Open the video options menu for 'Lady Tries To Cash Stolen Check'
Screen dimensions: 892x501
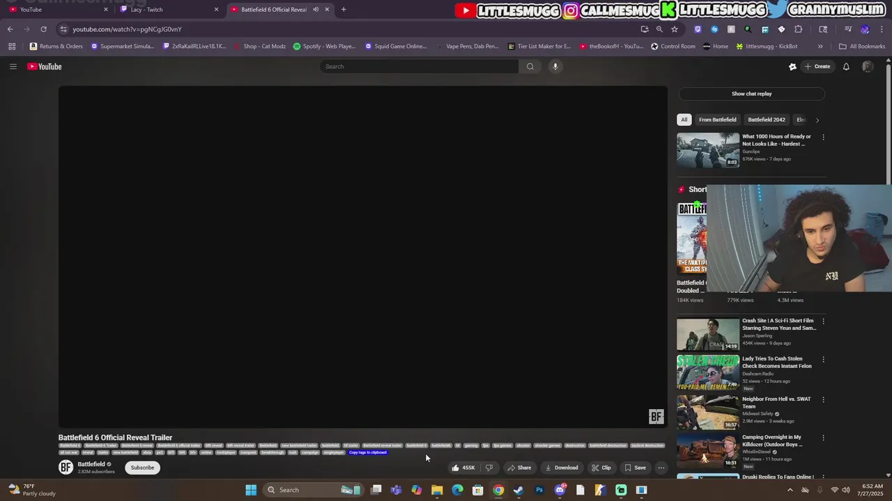(823, 360)
